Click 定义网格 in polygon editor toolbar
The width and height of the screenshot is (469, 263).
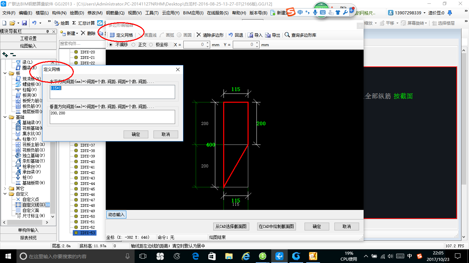pos(121,35)
